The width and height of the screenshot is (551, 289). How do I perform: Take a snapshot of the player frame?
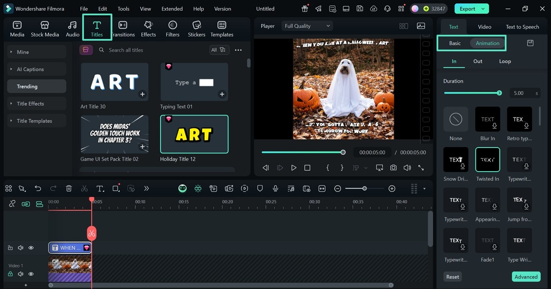393,167
